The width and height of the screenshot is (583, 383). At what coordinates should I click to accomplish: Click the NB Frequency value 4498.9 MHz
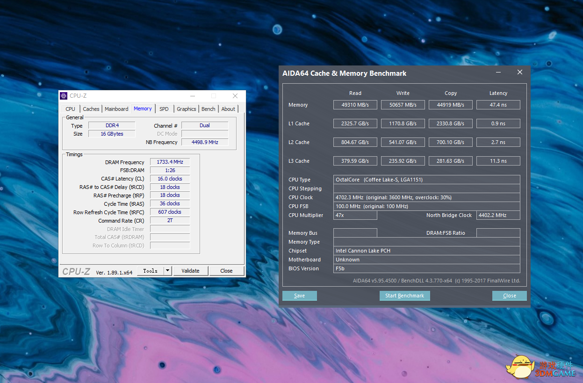(205, 142)
